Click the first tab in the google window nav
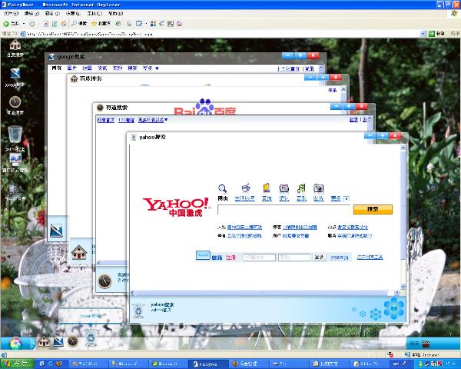The image size is (461, 369). click(56, 68)
